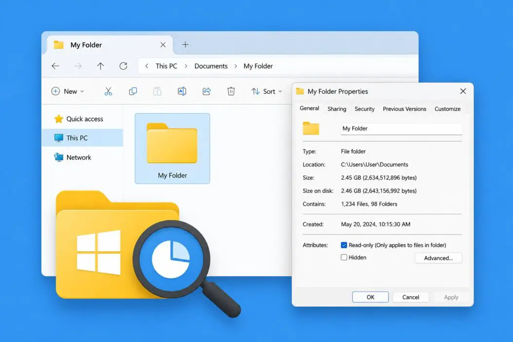The width and height of the screenshot is (513, 342).
Task: Click the File folder type value
Action: tap(353, 151)
